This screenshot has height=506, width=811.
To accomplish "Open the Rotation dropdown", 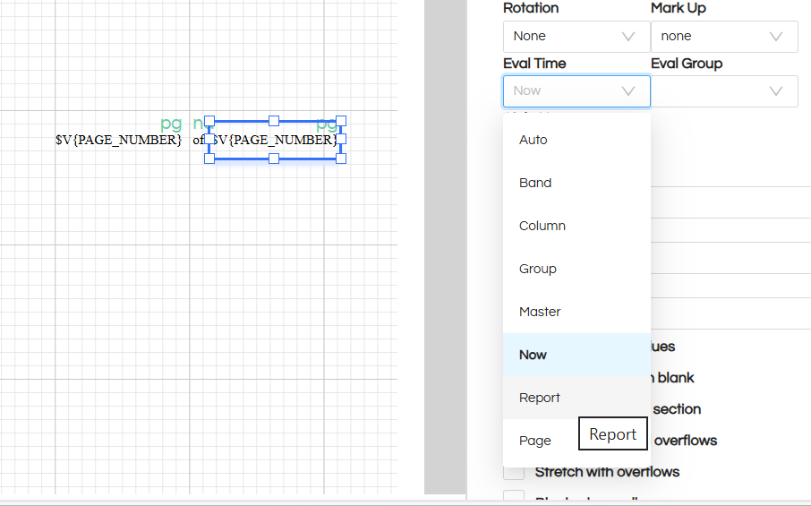I will pyautogui.click(x=576, y=37).
